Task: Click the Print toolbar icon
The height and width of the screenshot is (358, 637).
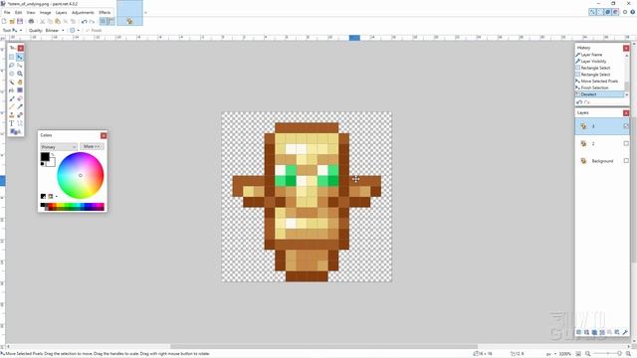Action: pyautogui.click(x=31, y=21)
